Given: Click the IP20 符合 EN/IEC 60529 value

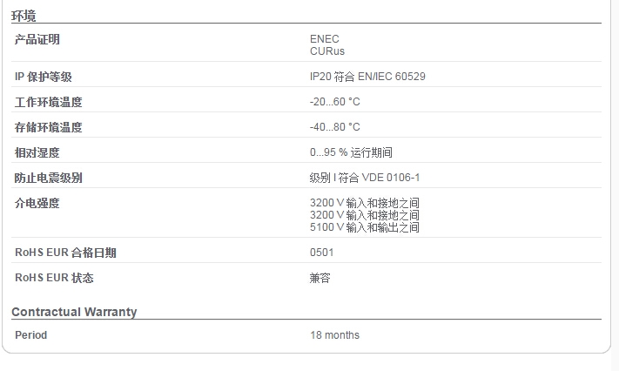Looking at the screenshot, I should tap(367, 77).
